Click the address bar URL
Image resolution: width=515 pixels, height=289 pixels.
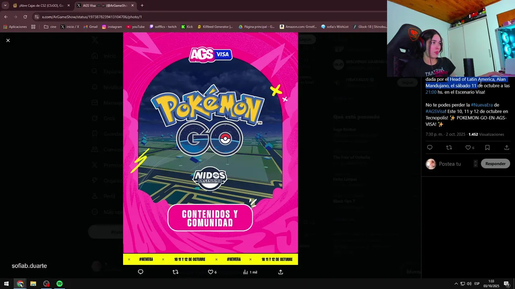point(92,17)
